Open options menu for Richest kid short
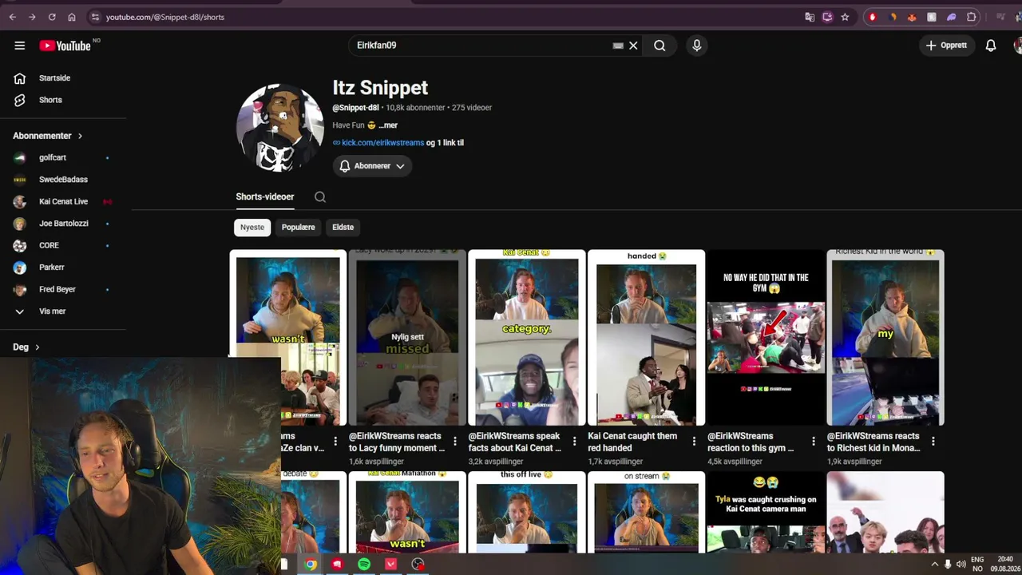 pos(933,441)
